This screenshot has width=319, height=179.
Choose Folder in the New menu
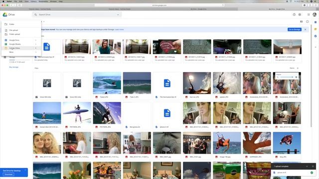point(21,24)
